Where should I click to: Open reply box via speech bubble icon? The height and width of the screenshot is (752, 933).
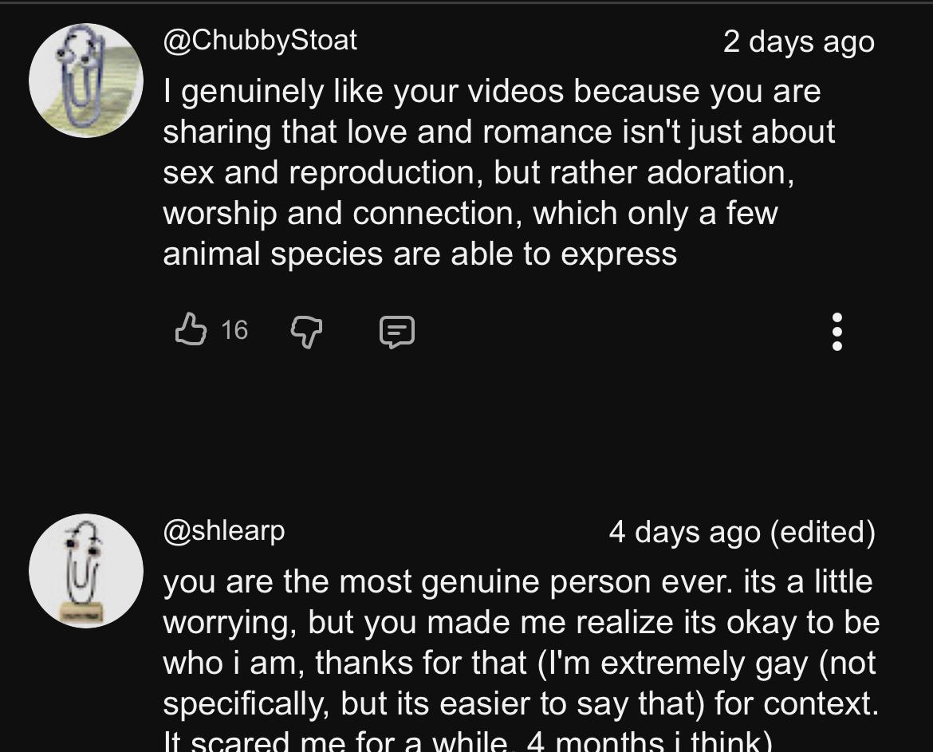pos(396,332)
